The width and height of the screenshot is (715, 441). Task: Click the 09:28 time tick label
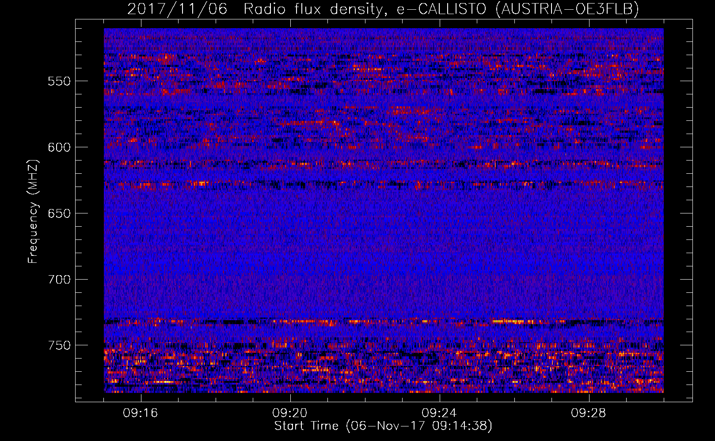(589, 413)
